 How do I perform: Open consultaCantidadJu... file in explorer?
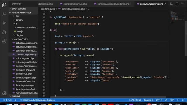pos(26,51)
